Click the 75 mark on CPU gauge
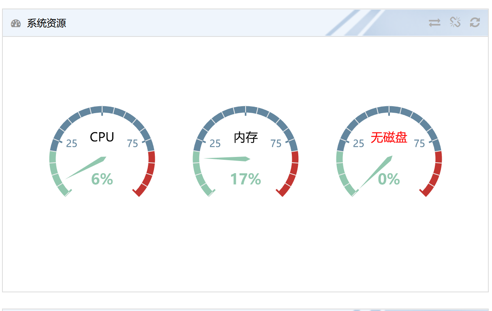The width and height of the screenshot is (492, 311). click(133, 144)
